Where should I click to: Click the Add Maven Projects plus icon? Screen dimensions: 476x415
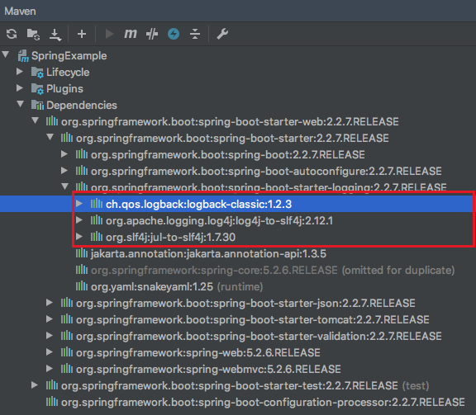click(x=82, y=34)
